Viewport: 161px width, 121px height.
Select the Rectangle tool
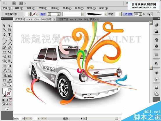pos(9,39)
